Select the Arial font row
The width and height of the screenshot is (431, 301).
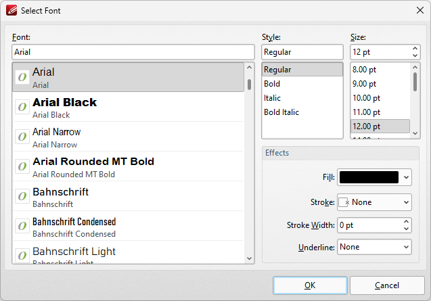pos(128,77)
